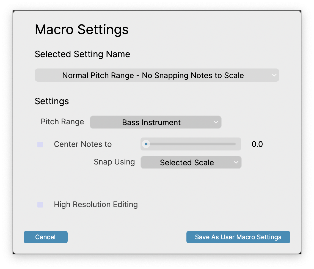The height and width of the screenshot is (269, 314).
Task: Click the chevron on the setting name dropdown
Action: tap(274, 75)
